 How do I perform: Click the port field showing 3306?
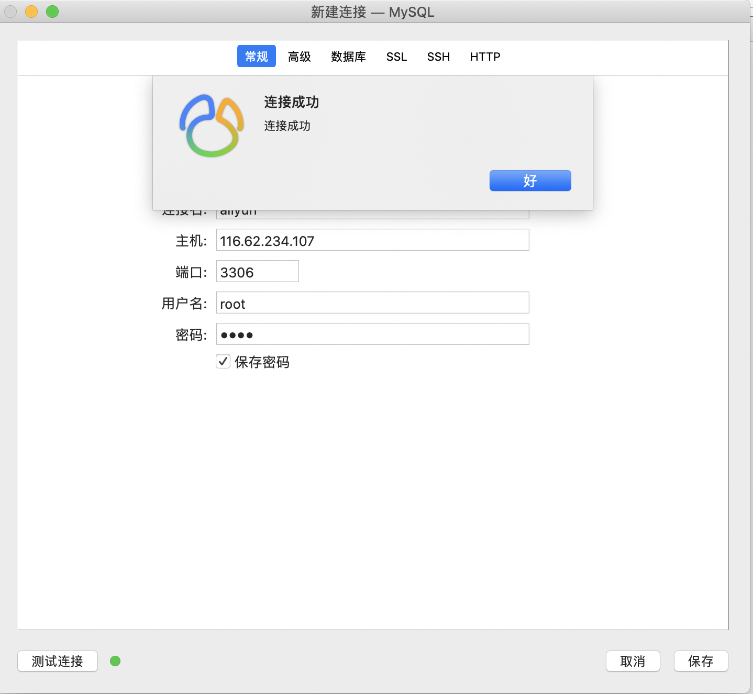[257, 271]
